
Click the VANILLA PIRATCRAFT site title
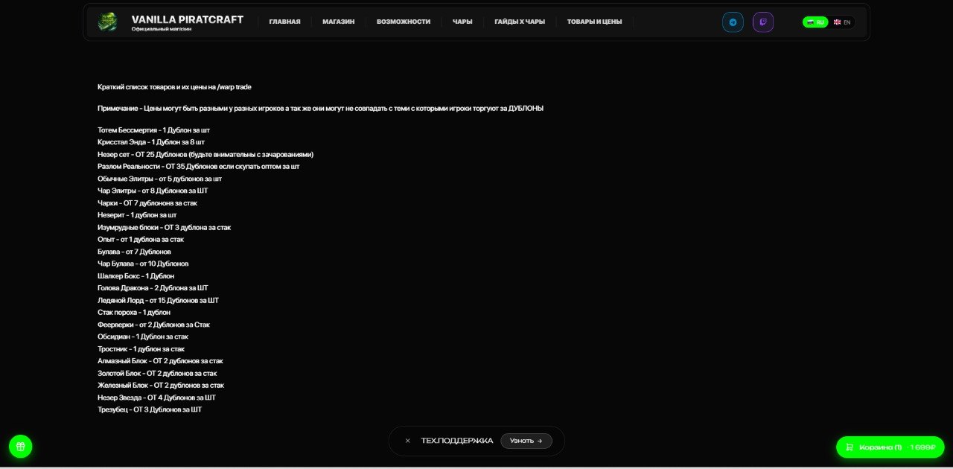(188, 19)
